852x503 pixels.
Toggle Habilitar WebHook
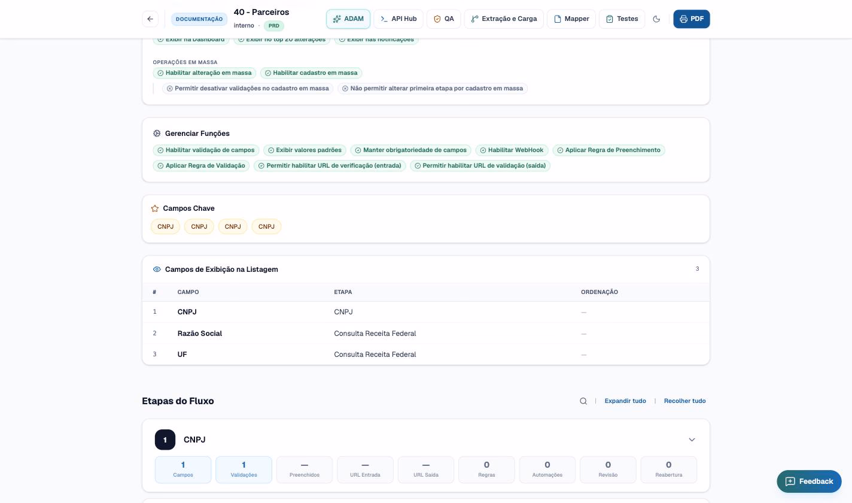point(512,150)
